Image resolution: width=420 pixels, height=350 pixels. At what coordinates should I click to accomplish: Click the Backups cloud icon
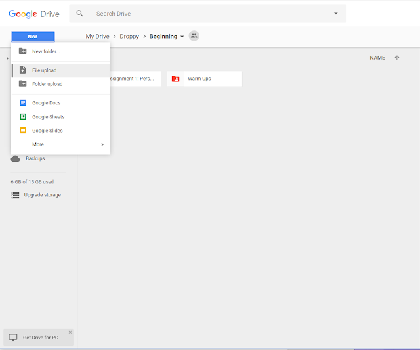[15, 159]
